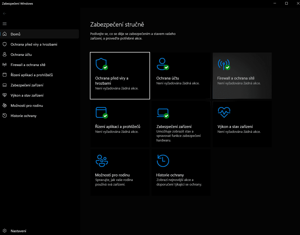Open the Možnosti pro rodinu tile title
Viewport: 300px width, 235px height.
coord(112,175)
